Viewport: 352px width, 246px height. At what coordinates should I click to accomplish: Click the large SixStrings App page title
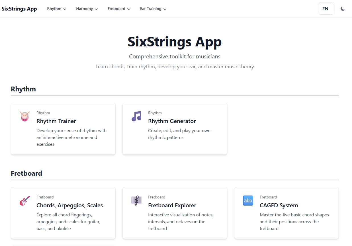175,42
